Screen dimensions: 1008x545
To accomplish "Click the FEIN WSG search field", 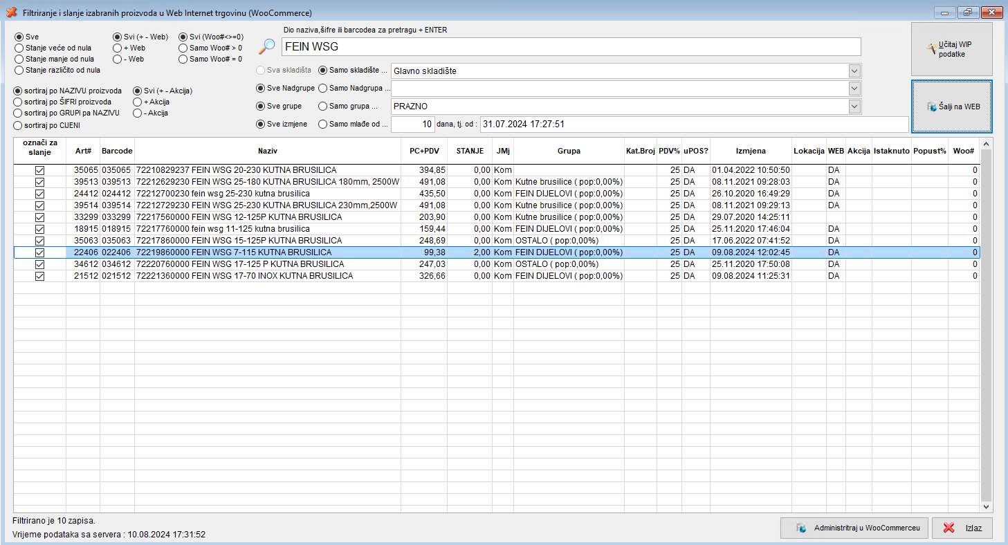I will point(571,46).
